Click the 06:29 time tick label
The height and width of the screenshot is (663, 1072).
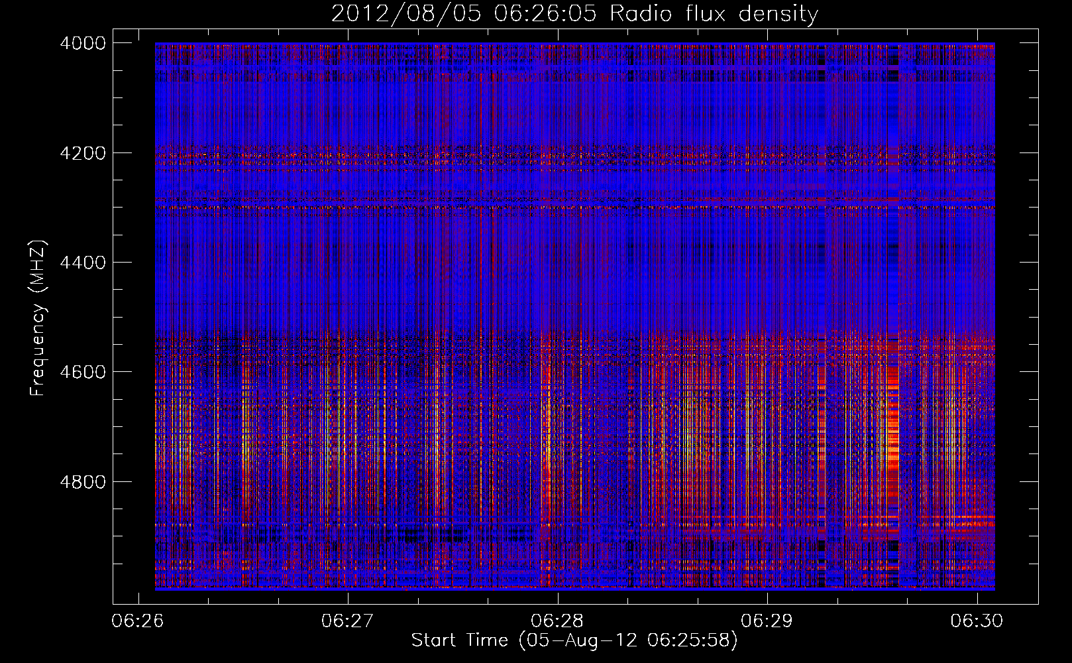point(767,621)
